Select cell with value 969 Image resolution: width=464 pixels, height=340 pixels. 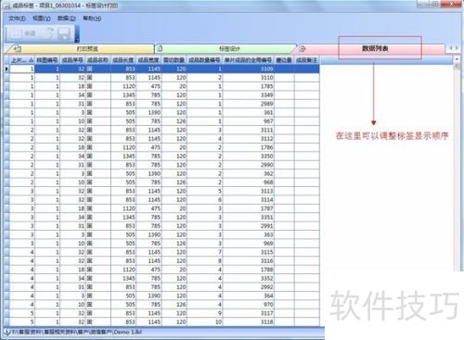click(x=249, y=244)
